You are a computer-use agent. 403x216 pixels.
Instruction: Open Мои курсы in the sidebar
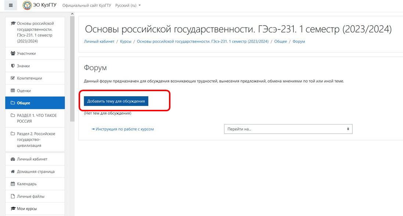click(x=35, y=209)
